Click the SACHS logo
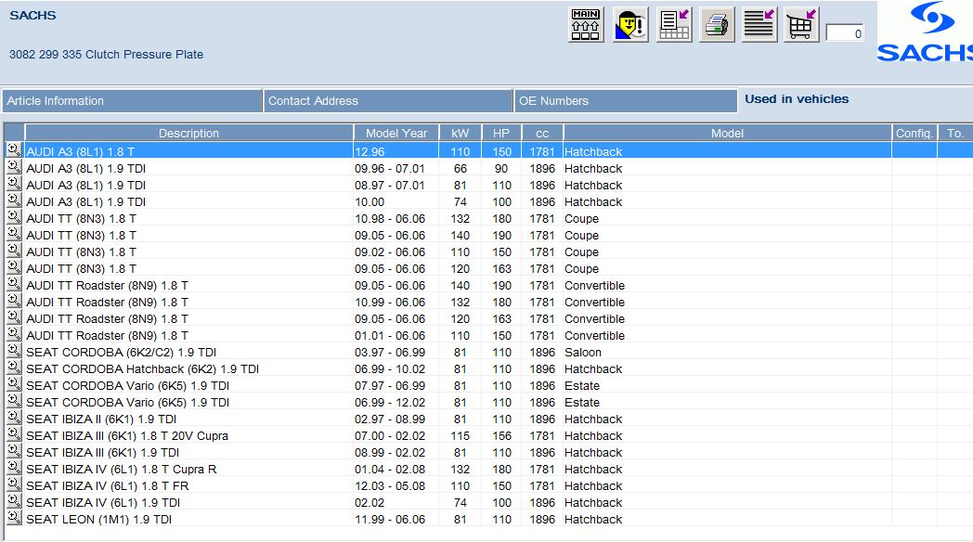 (x=925, y=32)
